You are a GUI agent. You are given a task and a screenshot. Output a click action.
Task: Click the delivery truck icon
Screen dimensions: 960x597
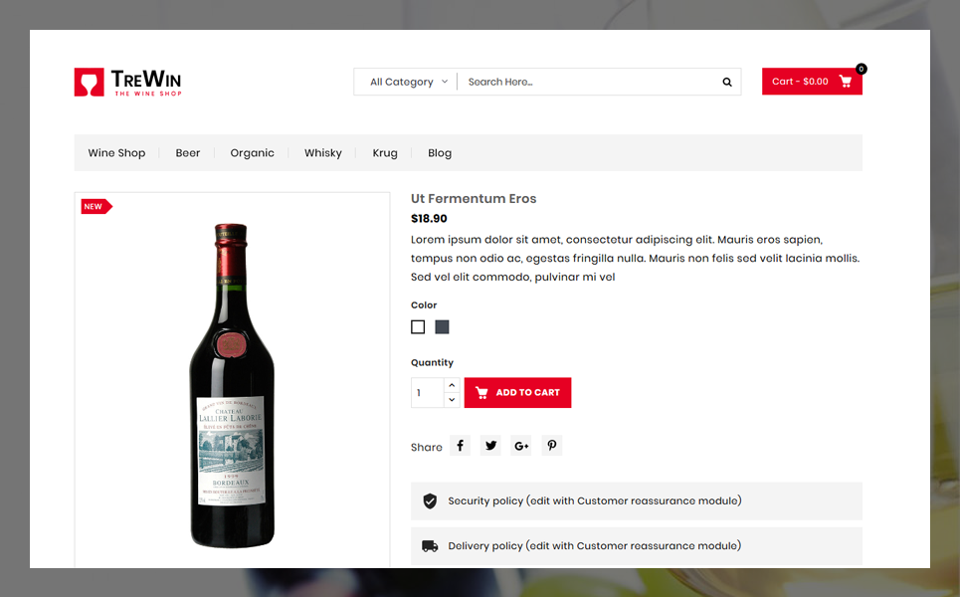click(x=430, y=546)
